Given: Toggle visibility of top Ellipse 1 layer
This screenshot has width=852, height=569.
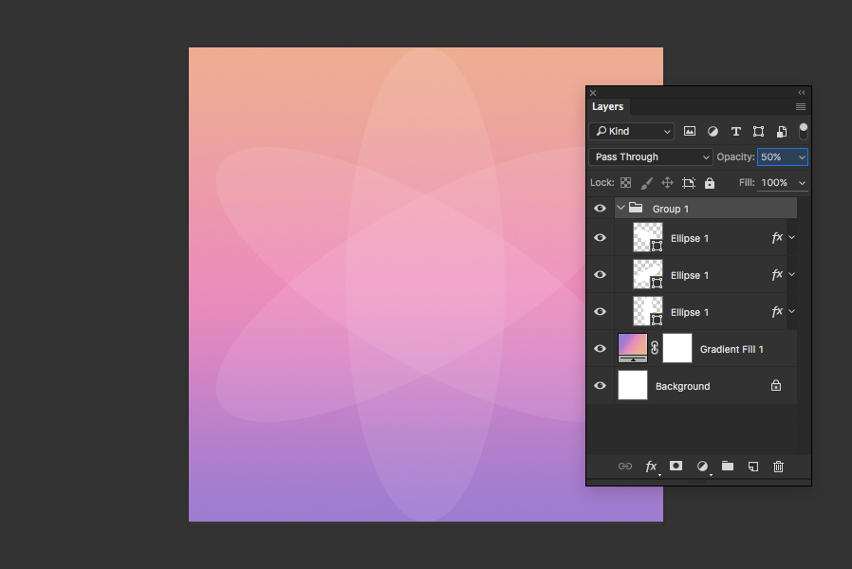Looking at the screenshot, I should click(600, 238).
